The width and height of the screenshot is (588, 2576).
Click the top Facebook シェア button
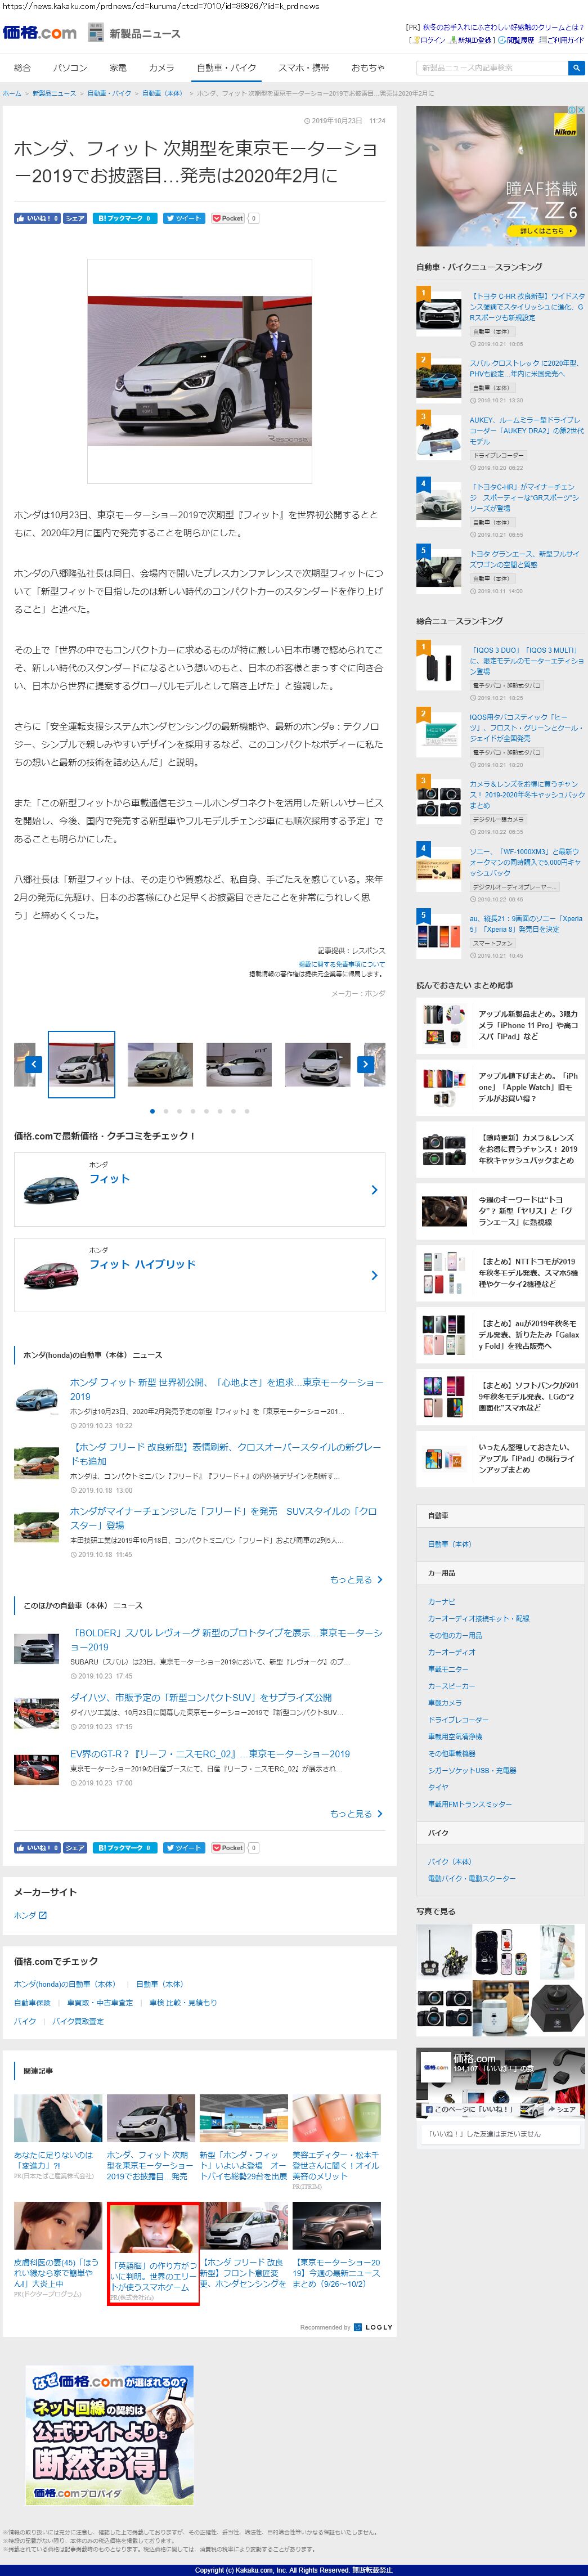pyautogui.click(x=75, y=218)
